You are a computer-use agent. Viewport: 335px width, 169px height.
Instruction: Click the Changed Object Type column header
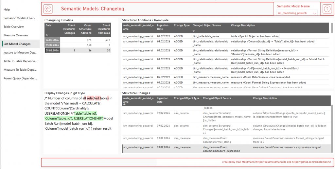pyautogui.click(x=186, y=98)
